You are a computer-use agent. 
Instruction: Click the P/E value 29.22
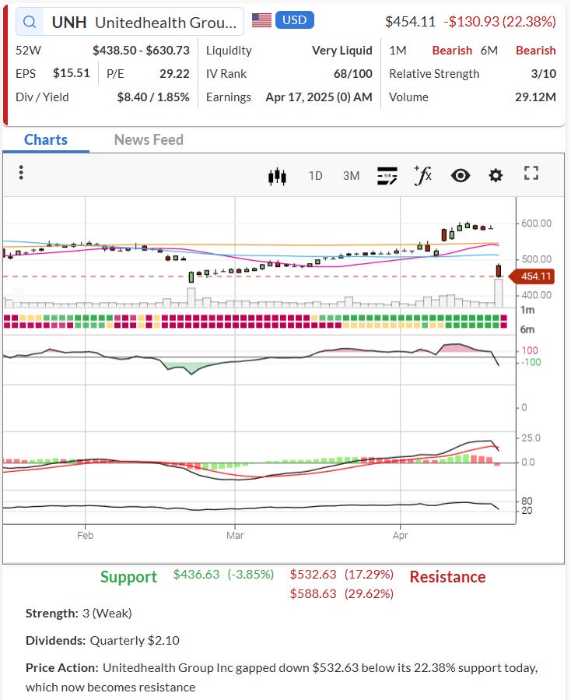[174, 74]
